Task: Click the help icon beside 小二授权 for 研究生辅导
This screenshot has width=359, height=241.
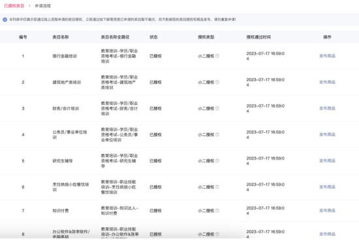Action: pyautogui.click(x=217, y=161)
